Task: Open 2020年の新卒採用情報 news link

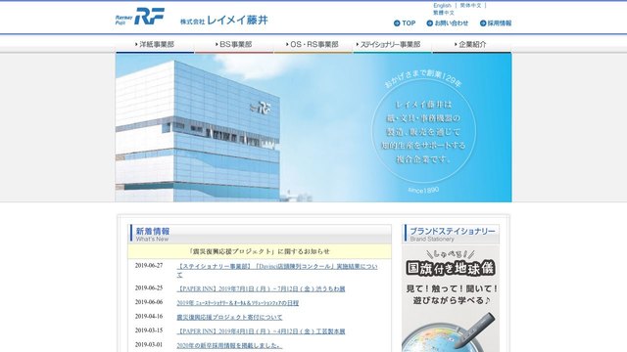Action: (x=229, y=345)
